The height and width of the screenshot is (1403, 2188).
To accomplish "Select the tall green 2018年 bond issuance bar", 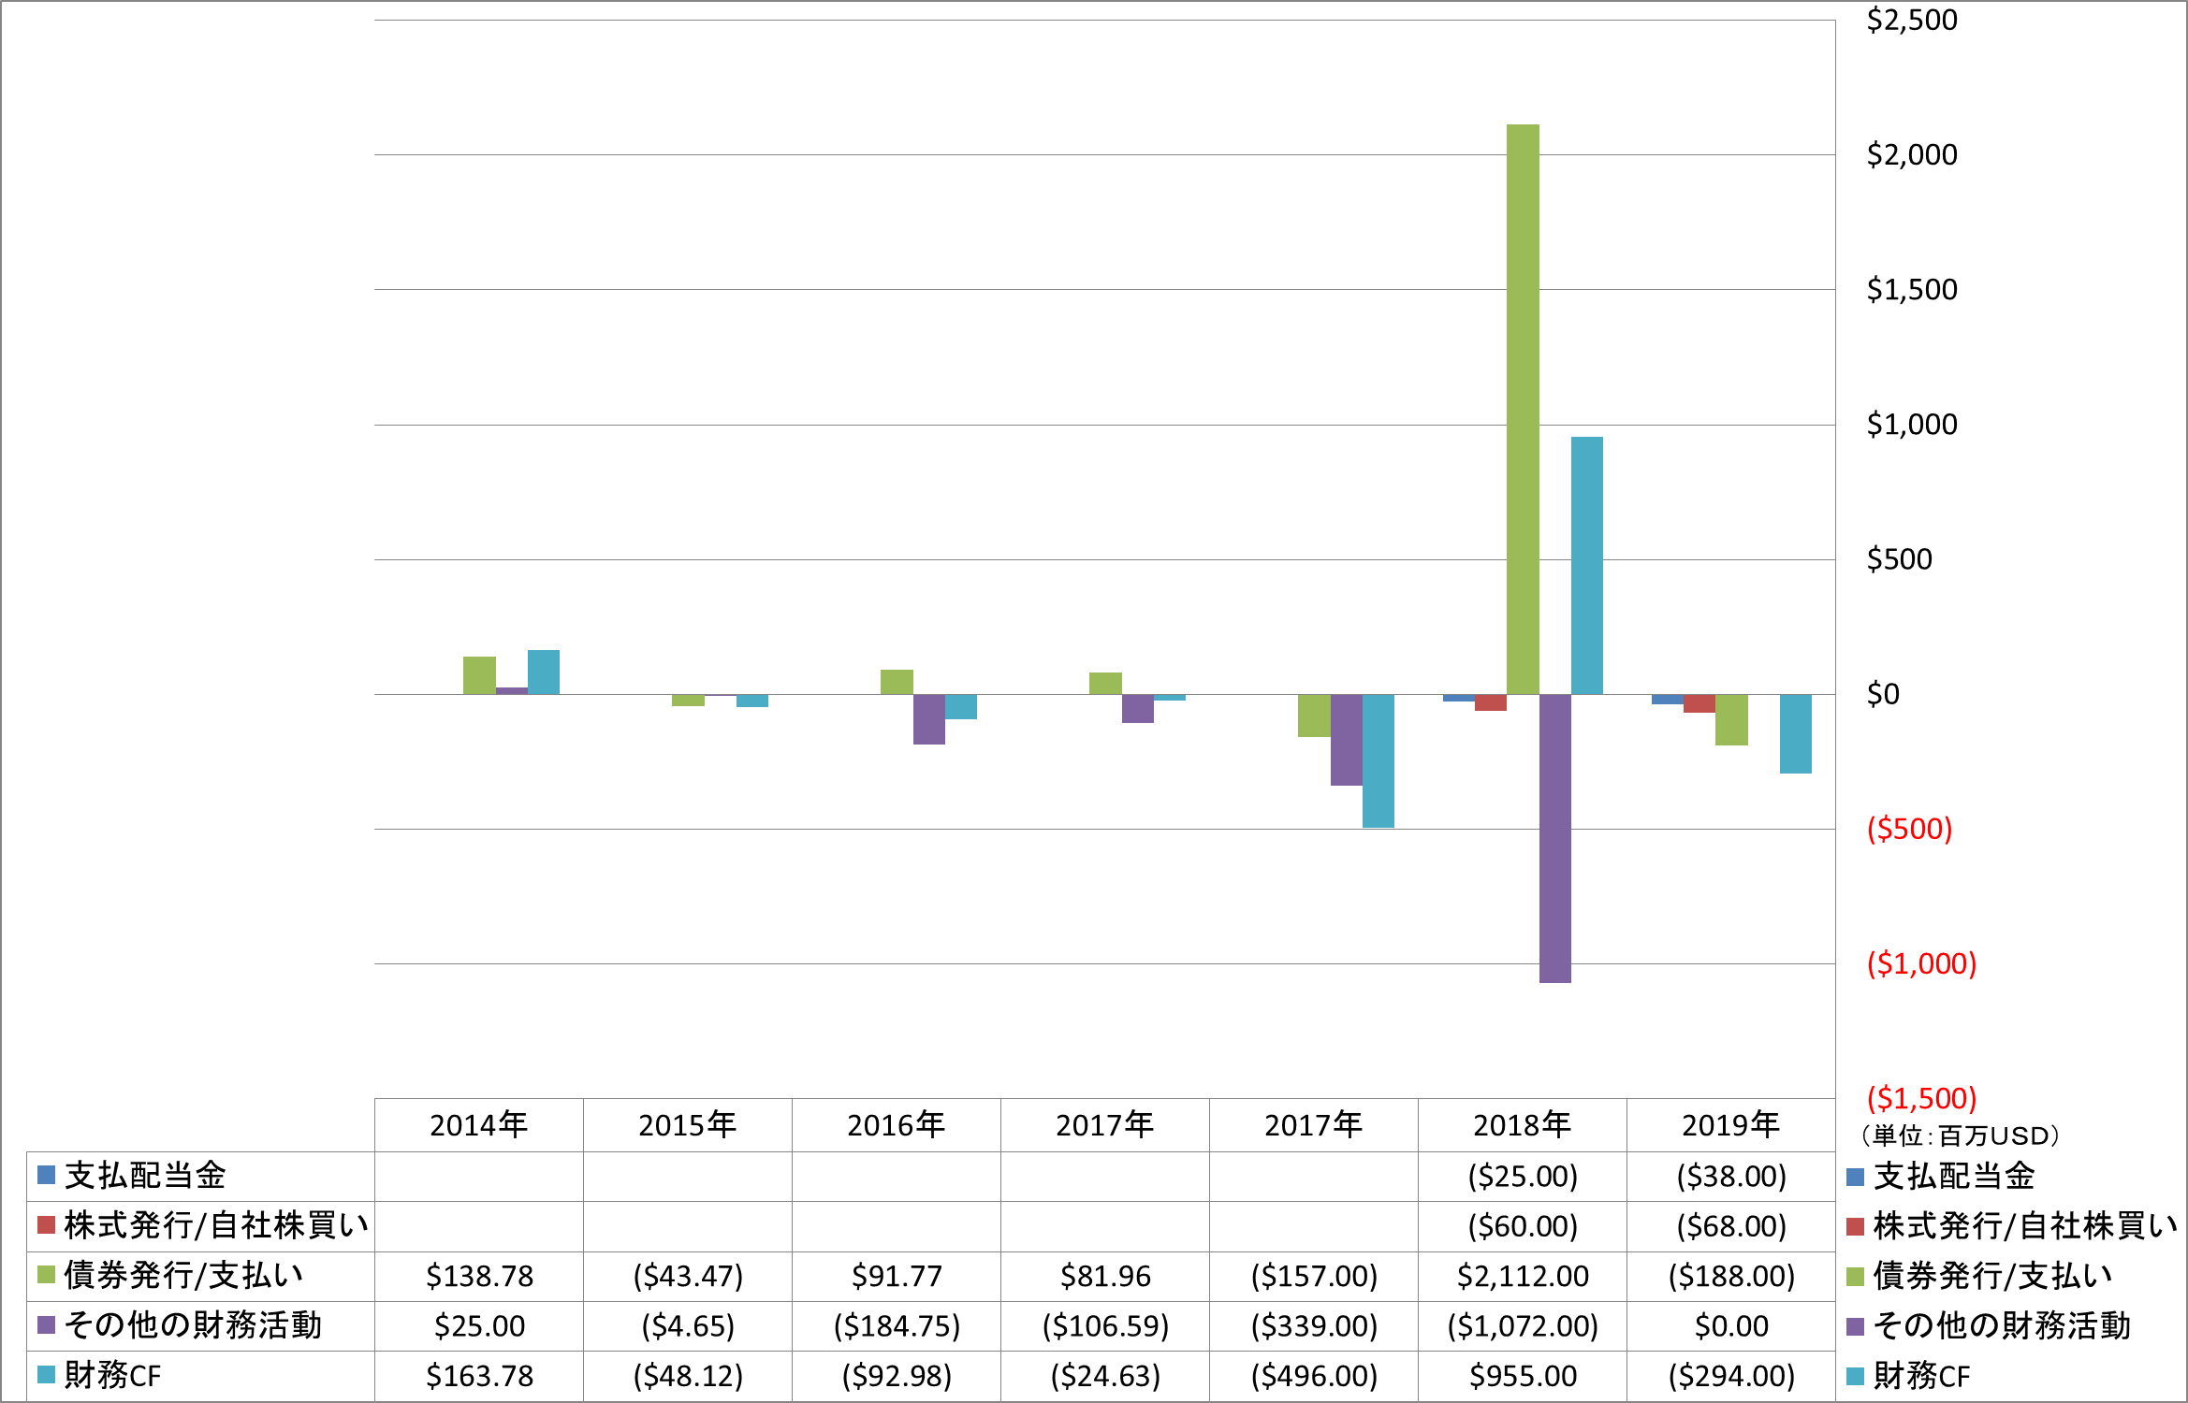I will [1523, 409].
